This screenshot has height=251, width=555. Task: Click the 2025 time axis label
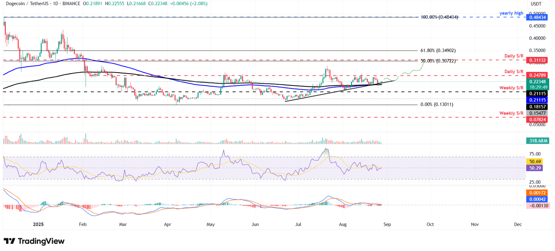coord(38,225)
